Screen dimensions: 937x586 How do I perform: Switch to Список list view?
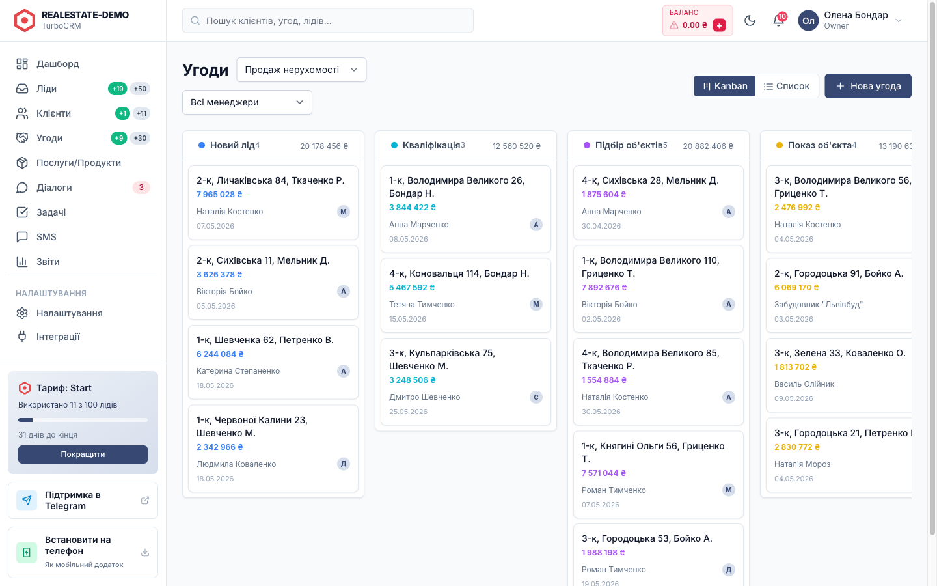coord(787,86)
